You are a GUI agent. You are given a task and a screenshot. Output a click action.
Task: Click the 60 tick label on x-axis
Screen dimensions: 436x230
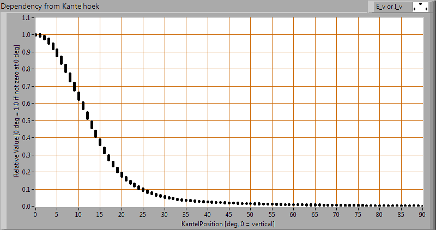pos(294,215)
